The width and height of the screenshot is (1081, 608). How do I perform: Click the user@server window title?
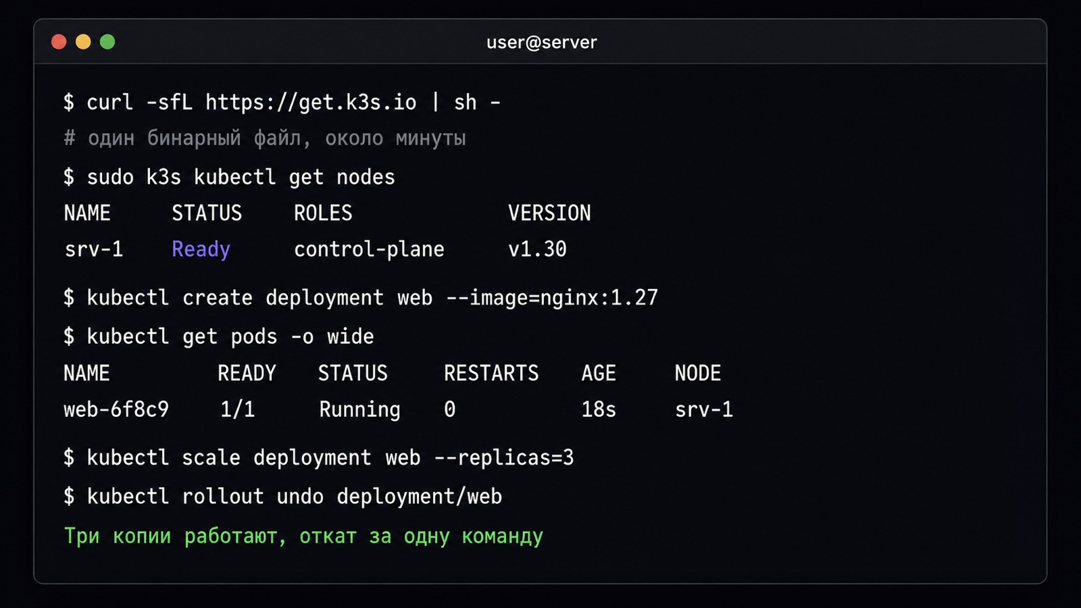541,43
